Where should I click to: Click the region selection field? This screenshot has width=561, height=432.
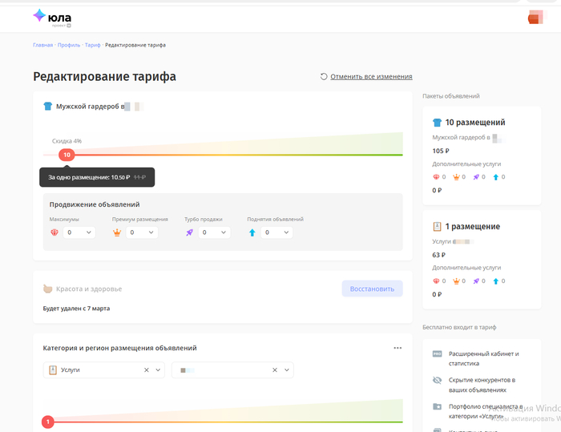pos(232,370)
